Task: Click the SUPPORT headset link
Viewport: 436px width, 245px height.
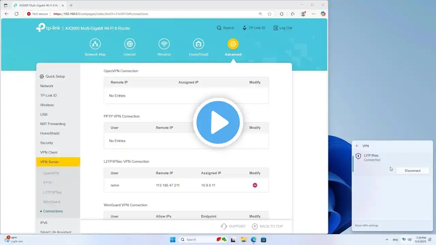Action: coord(233,226)
